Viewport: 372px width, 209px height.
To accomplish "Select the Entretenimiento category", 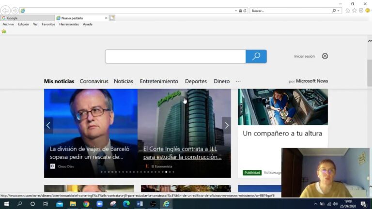I will [x=159, y=81].
